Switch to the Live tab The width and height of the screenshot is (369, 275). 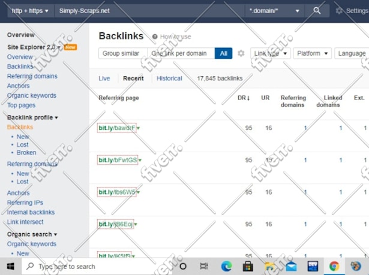(x=104, y=78)
